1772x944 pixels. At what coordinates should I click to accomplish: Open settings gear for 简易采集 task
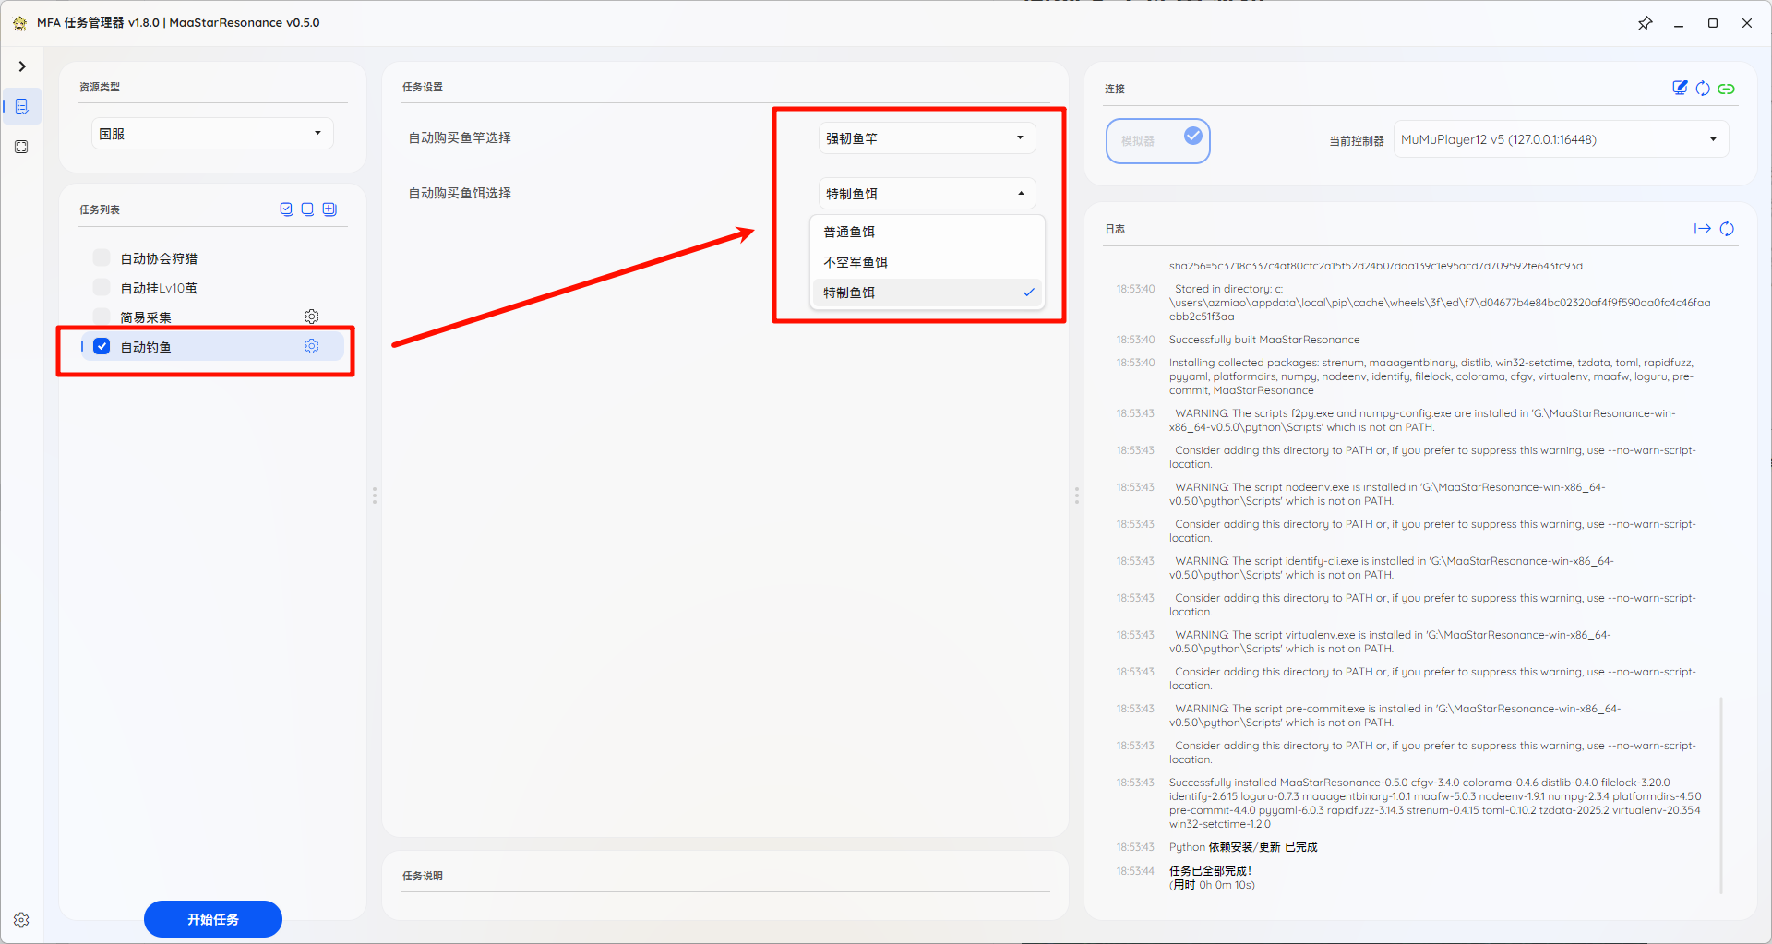(x=312, y=317)
